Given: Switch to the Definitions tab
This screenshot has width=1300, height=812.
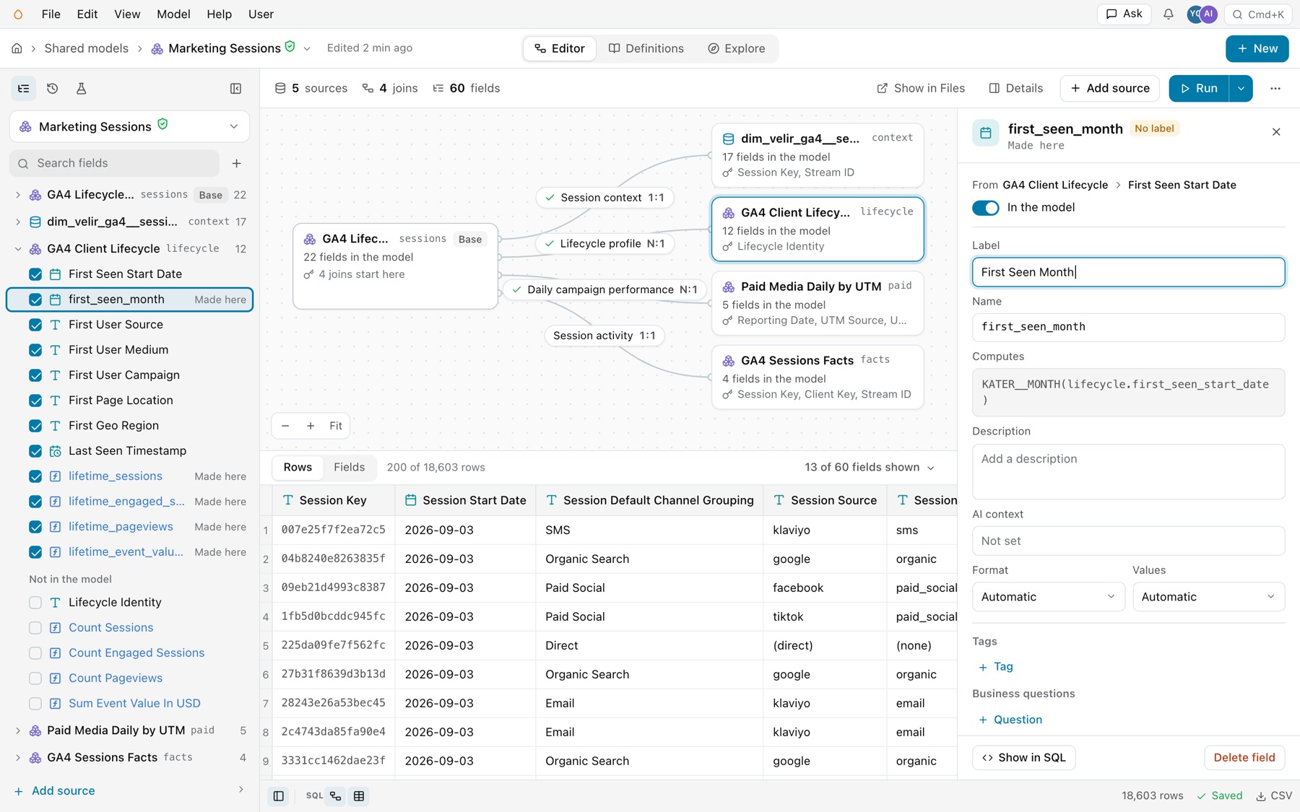Looking at the screenshot, I should coord(646,48).
